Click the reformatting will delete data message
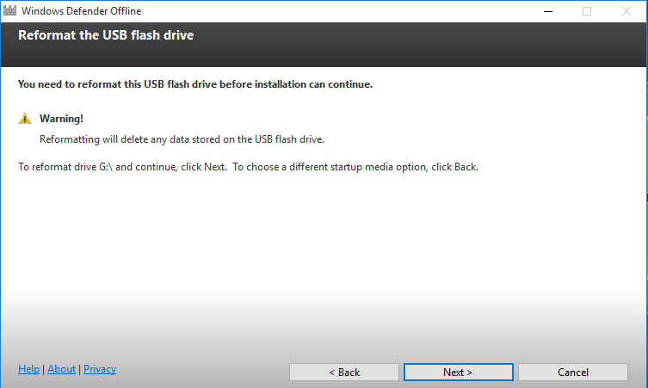 point(182,139)
